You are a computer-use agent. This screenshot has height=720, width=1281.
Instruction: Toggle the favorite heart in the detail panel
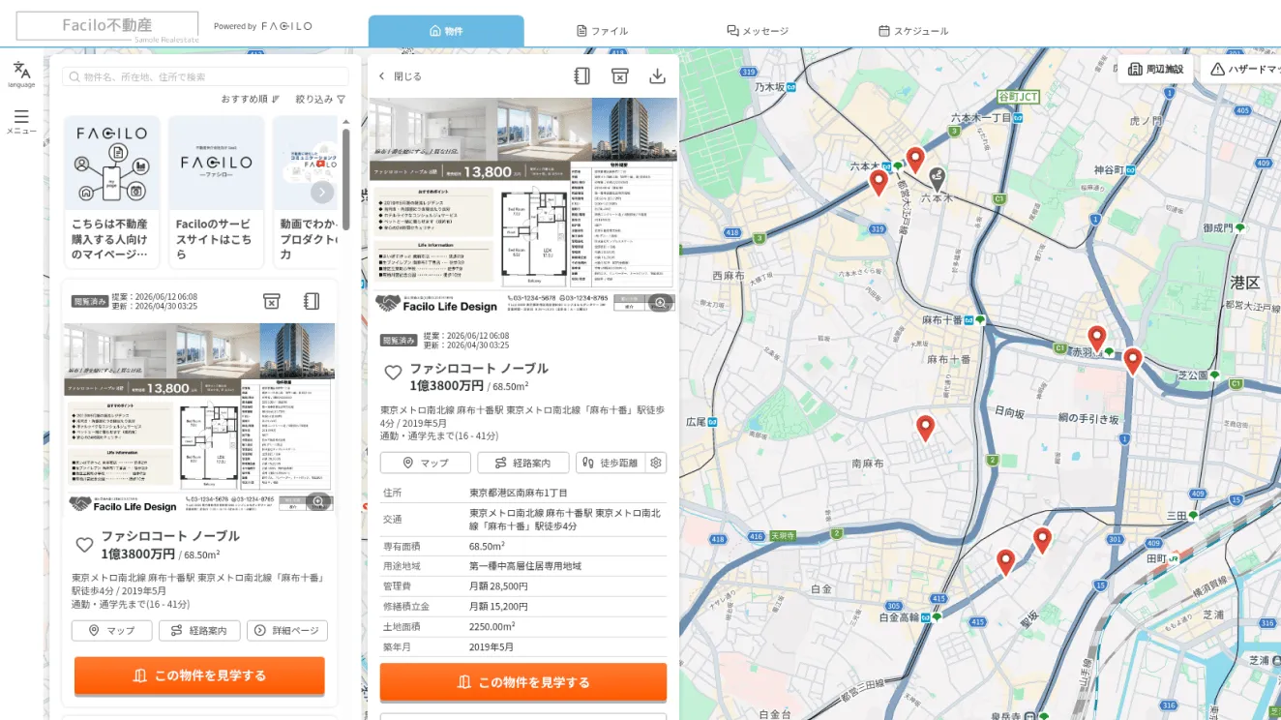393,373
